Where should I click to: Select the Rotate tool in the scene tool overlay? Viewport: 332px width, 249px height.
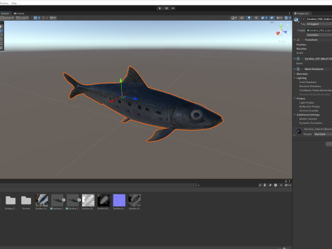pyautogui.click(x=1, y=35)
